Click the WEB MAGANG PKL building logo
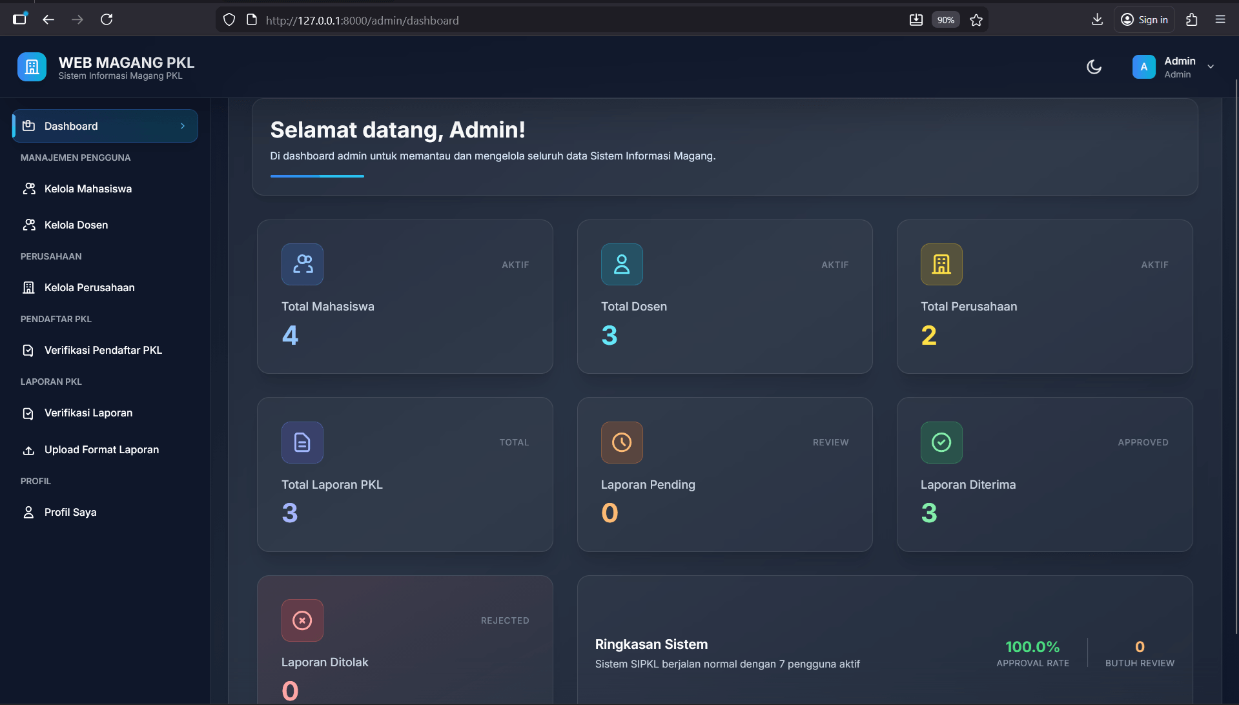The height and width of the screenshot is (705, 1239). 32,67
